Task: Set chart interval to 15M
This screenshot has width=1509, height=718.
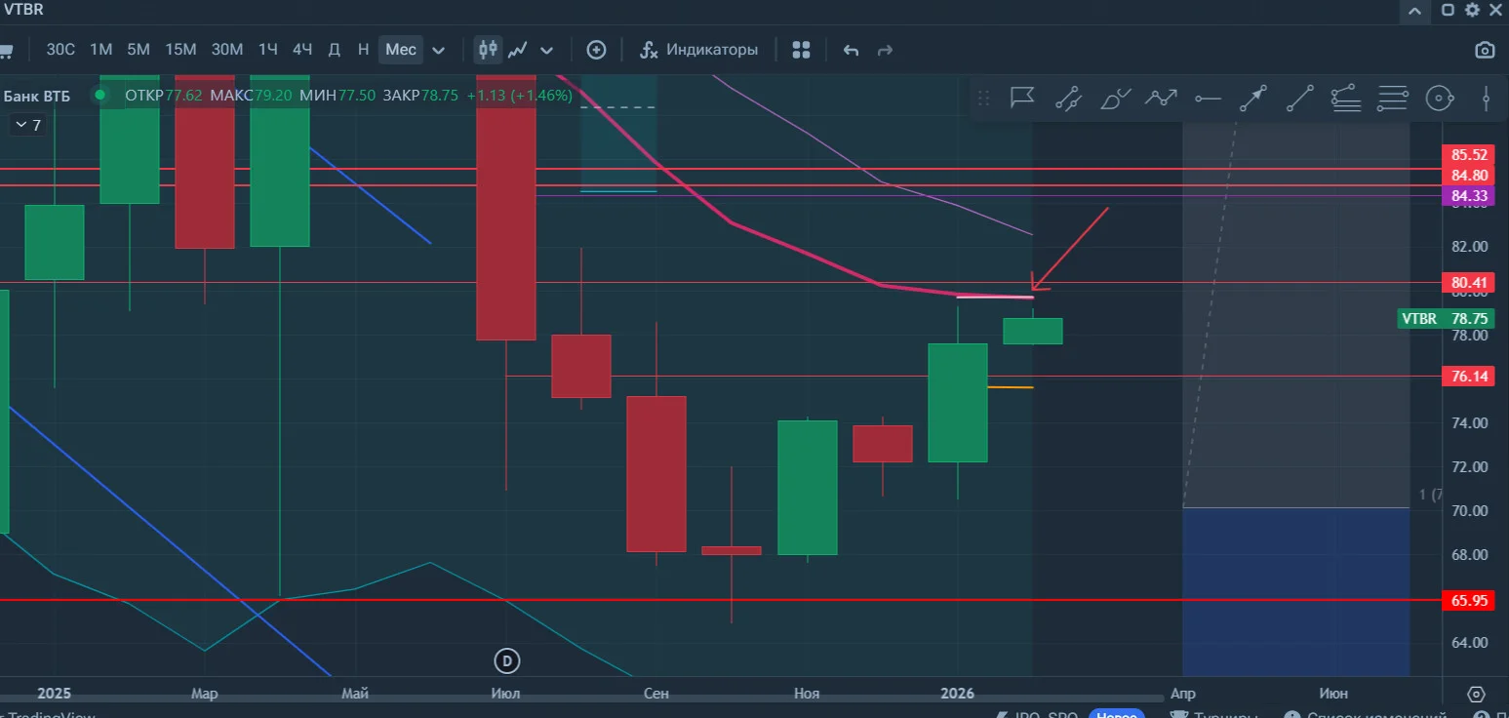Action: (x=180, y=50)
